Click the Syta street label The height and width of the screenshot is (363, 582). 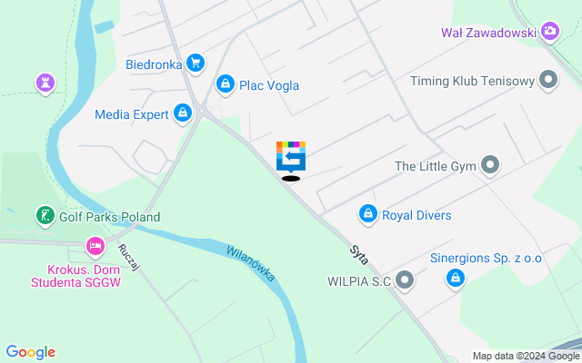[x=359, y=255]
